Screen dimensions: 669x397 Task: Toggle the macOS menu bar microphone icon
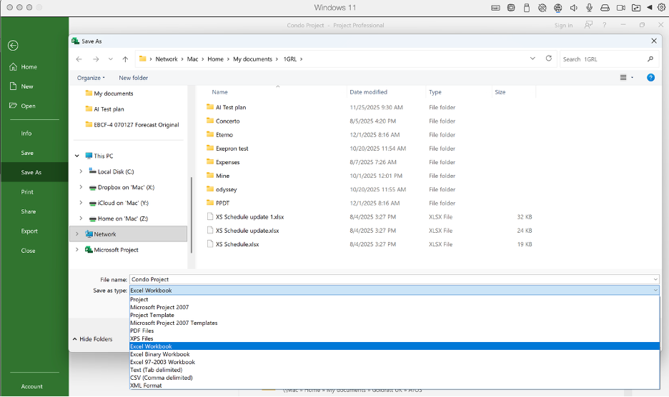pyautogui.click(x=589, y=7)
